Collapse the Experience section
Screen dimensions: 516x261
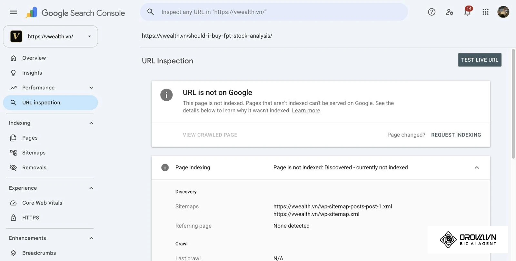[x=91, y=188]
